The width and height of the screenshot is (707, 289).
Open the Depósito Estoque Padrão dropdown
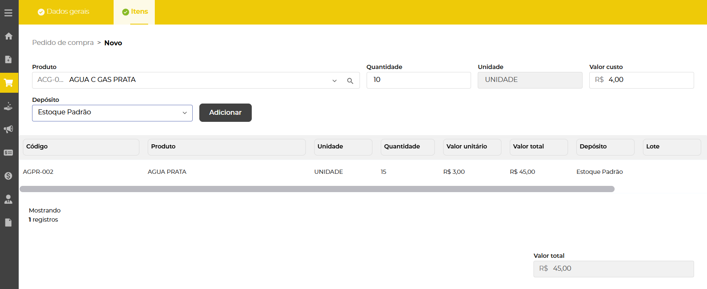112,113
